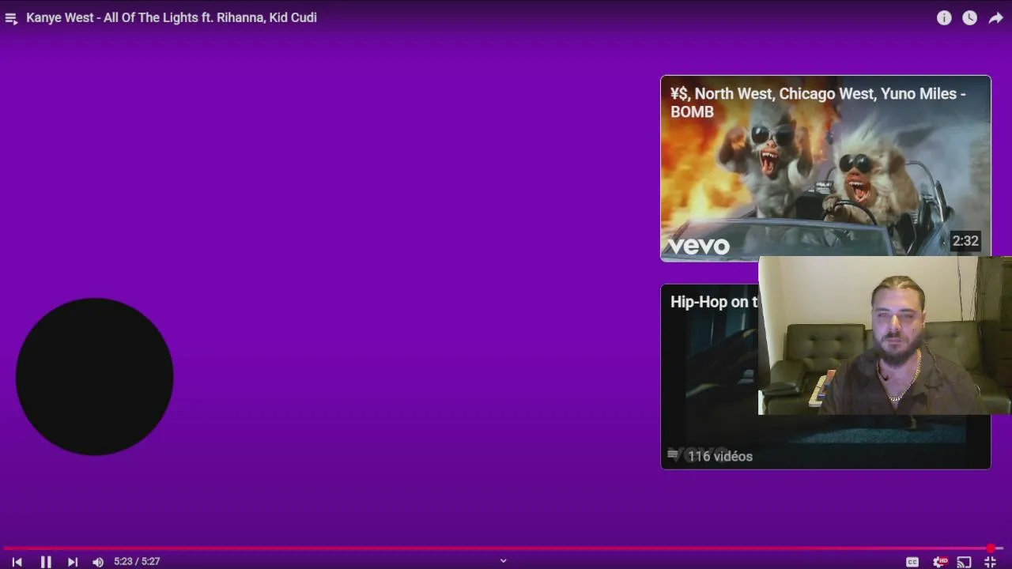Toggle closed captions CC
The width and height of the screenshot is (1012, 569).
tap(912, 562)
